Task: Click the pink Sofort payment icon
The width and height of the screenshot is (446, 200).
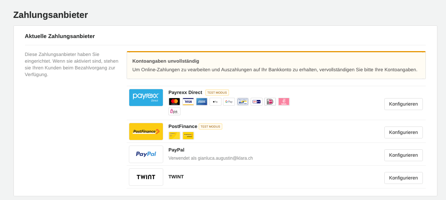Action: pos(284,102)
